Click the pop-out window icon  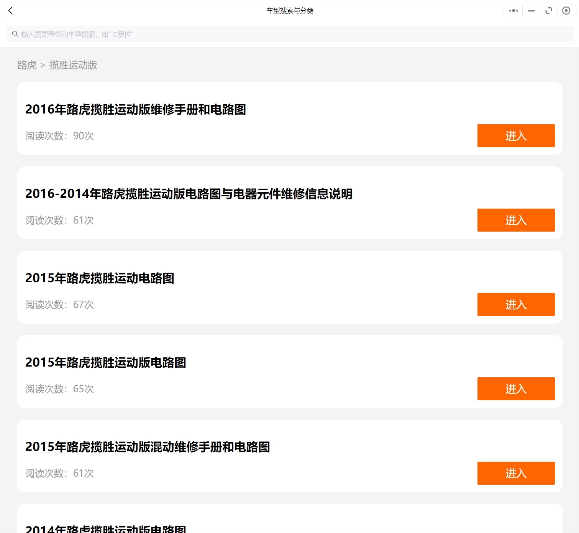click(549, 11)
